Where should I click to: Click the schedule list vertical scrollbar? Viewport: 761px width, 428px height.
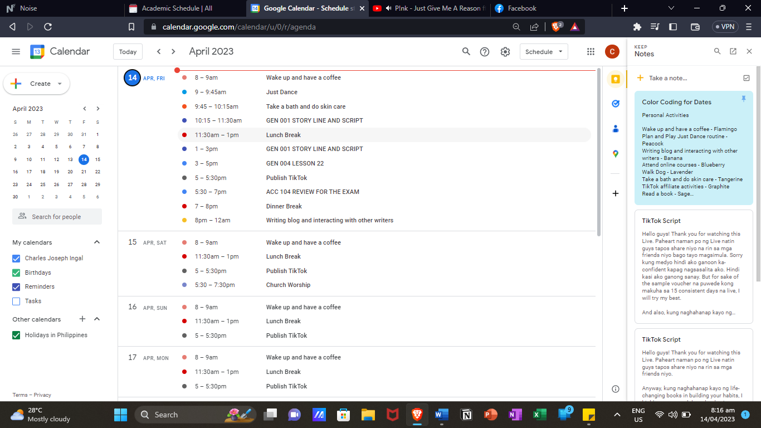pyautogui.click(x=599, y=152)
